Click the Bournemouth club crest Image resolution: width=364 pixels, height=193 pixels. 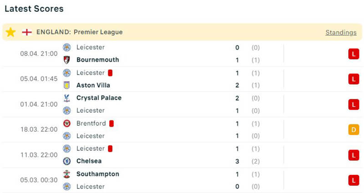pyautogui.click(x=67, y=60)
